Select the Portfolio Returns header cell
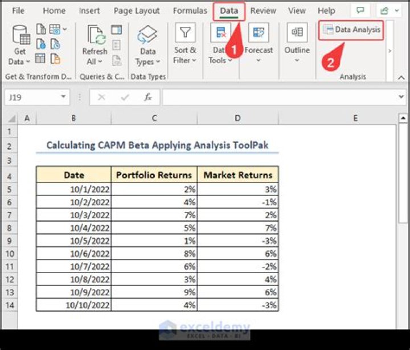Screen dimensions: 410x350 154,174
